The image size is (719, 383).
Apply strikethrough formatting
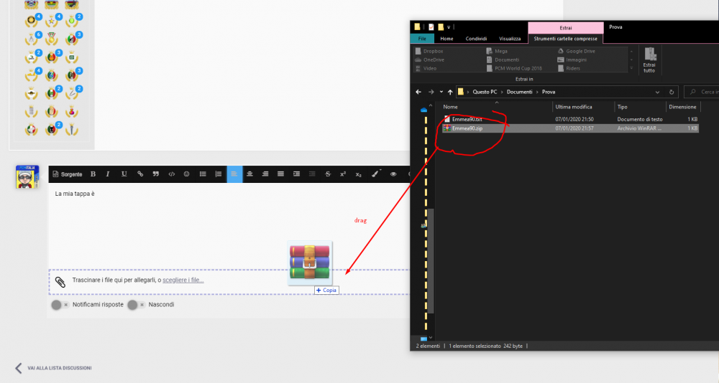point(328,174)
